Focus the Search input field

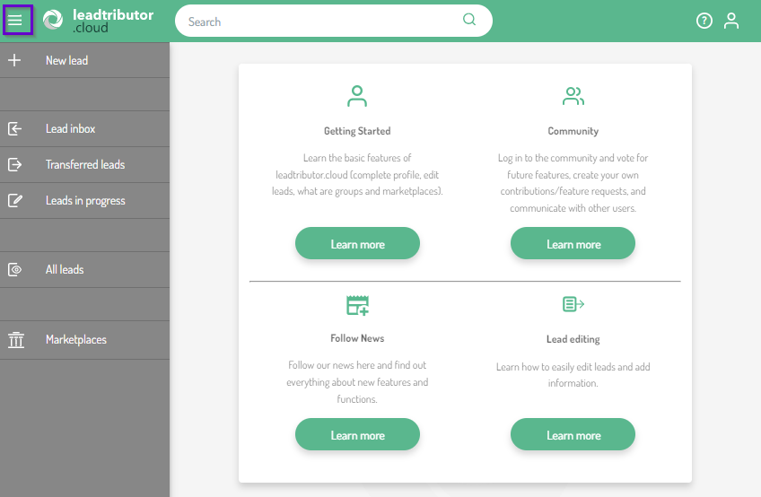pos(323,22)
